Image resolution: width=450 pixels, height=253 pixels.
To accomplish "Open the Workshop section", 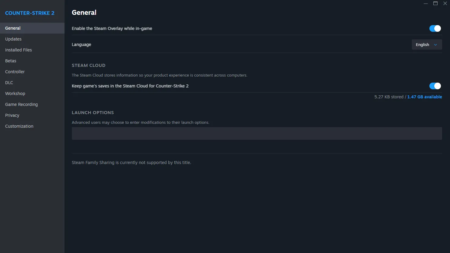I will coord(15,94).
